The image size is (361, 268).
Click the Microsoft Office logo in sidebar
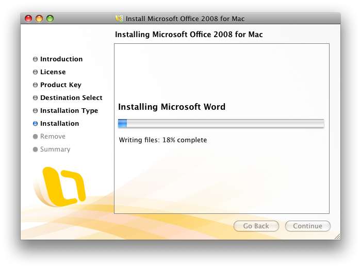[x=60, y=187]
